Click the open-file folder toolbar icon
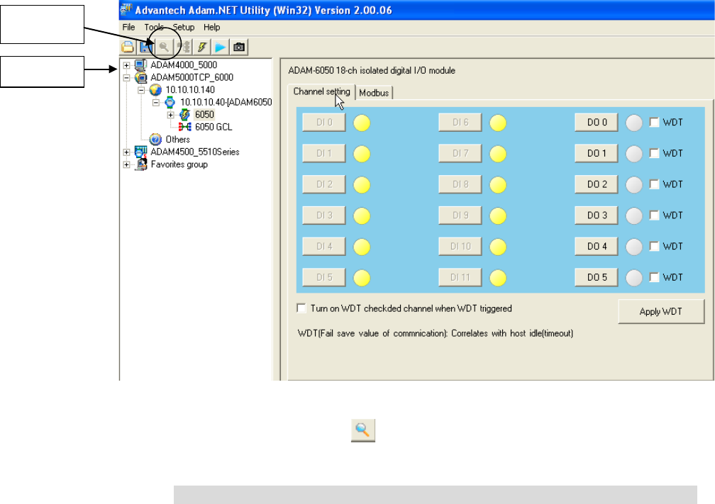Viewport: 715px width, 504px height. click(128, 47)
